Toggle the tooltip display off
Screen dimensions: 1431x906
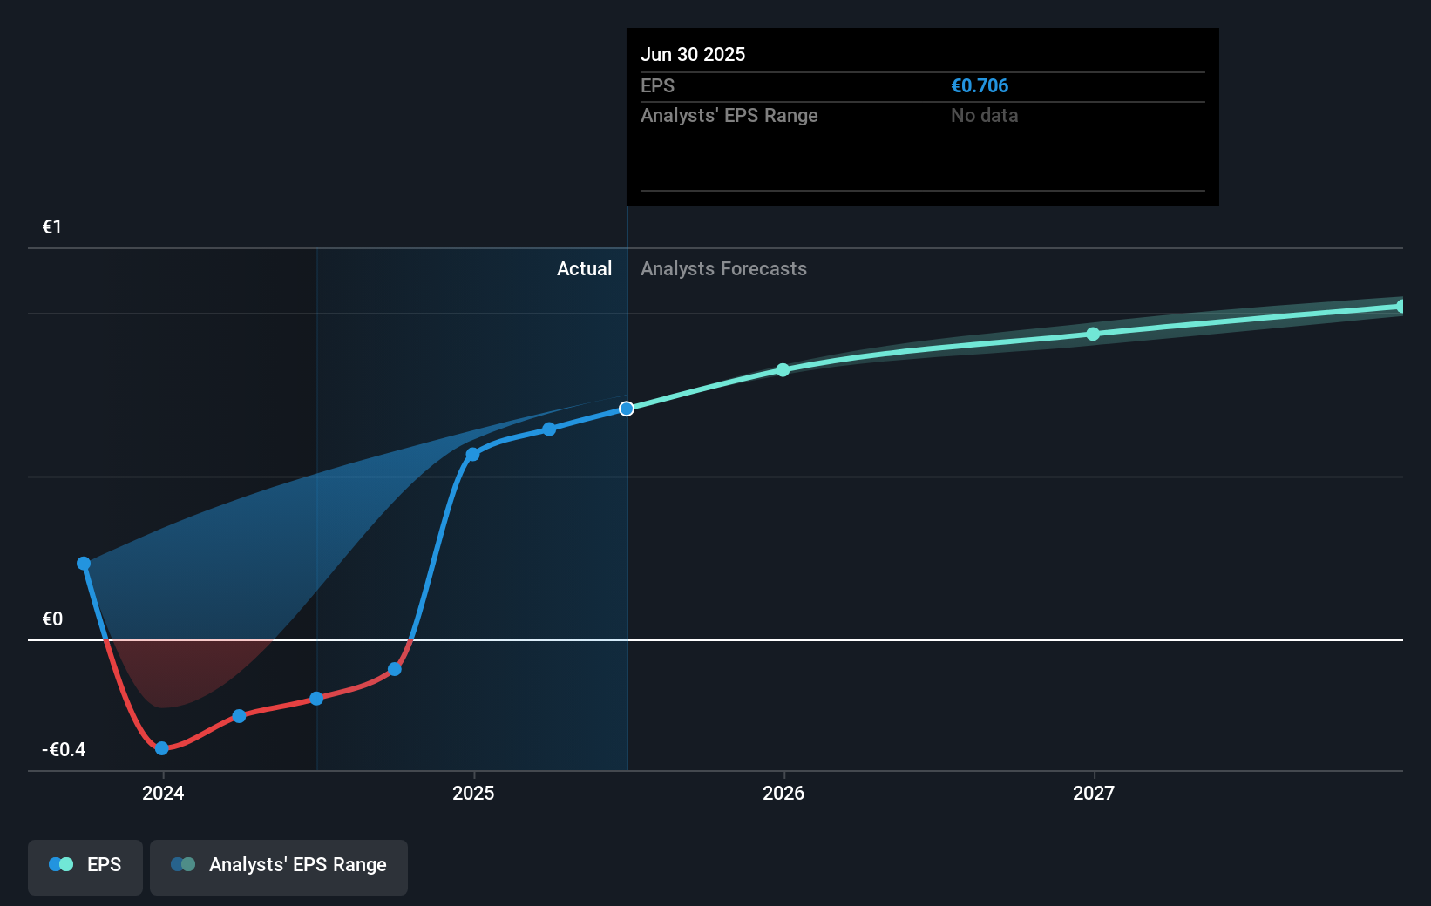[x=922, y=117]
